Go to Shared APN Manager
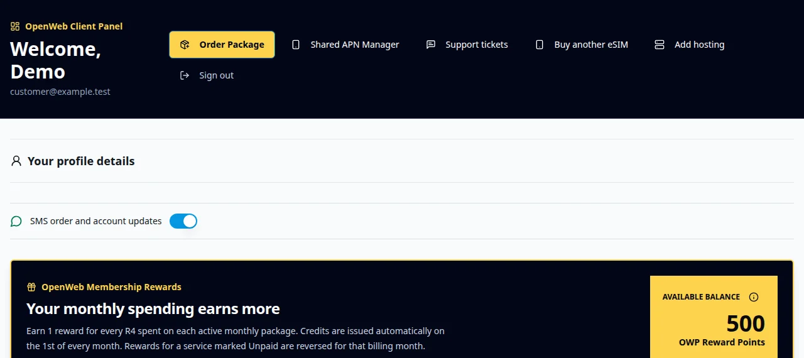The height and width of the screenshot is (358, 804). tap(345, 45)
